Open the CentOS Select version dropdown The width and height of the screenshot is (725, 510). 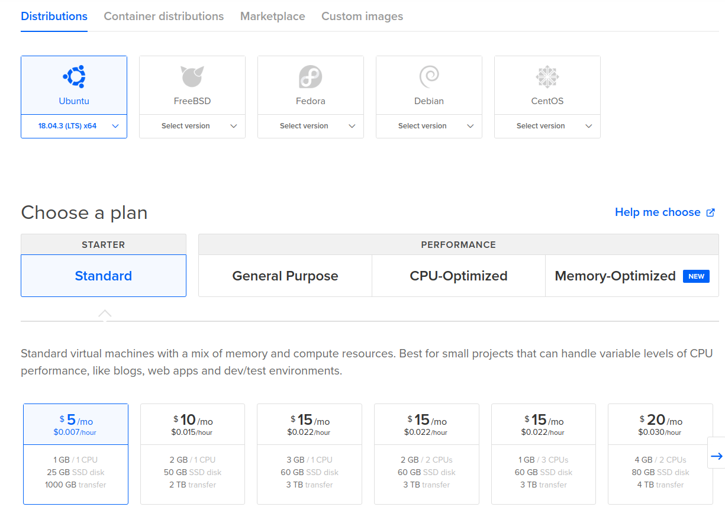(x=547, y=126)
